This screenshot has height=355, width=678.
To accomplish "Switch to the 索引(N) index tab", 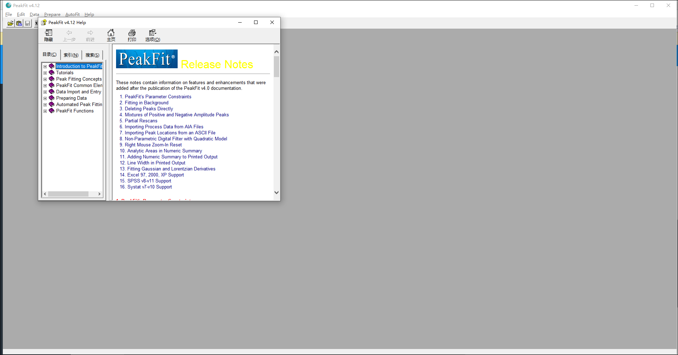I will (x=71, y=55).
